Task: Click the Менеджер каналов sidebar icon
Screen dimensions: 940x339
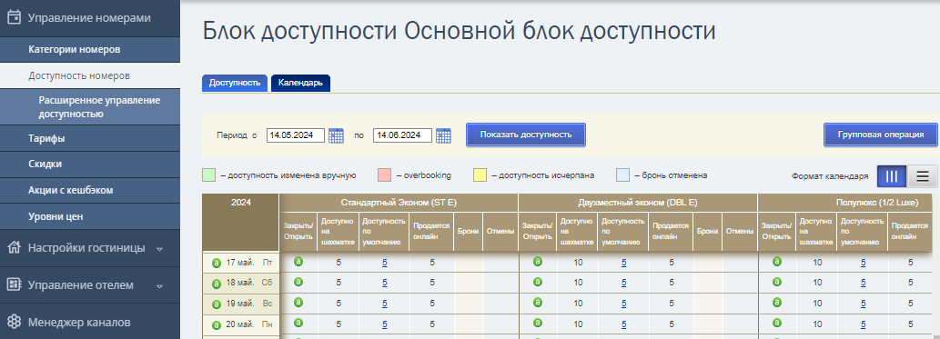Action: pos(14,322)
